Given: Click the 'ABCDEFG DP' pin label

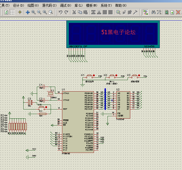Looking at the screenshot, I should (x=78, y=46).
